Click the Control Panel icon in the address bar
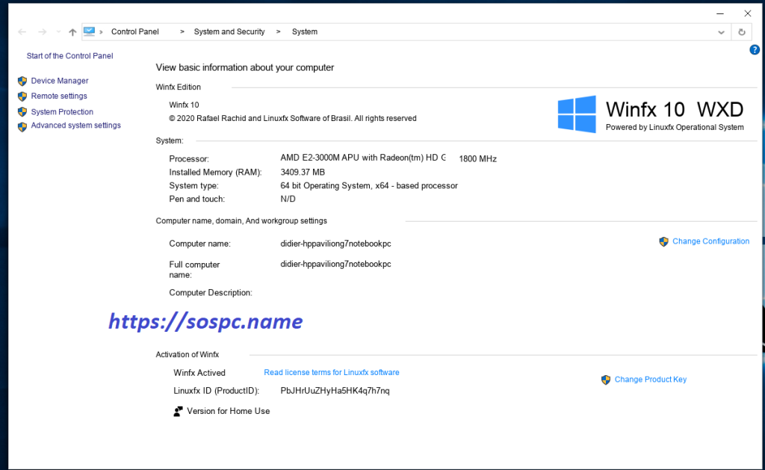This screenshot has width=765, height=470. tap(90, 31)
